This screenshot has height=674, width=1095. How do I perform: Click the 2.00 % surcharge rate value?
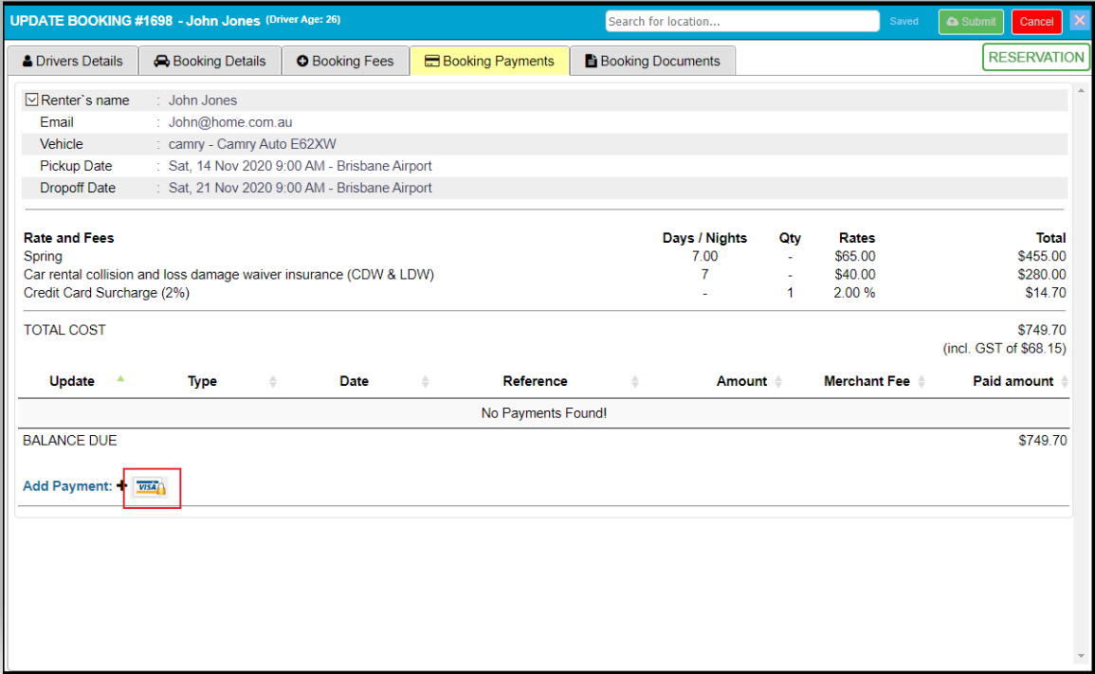(854, 293)
